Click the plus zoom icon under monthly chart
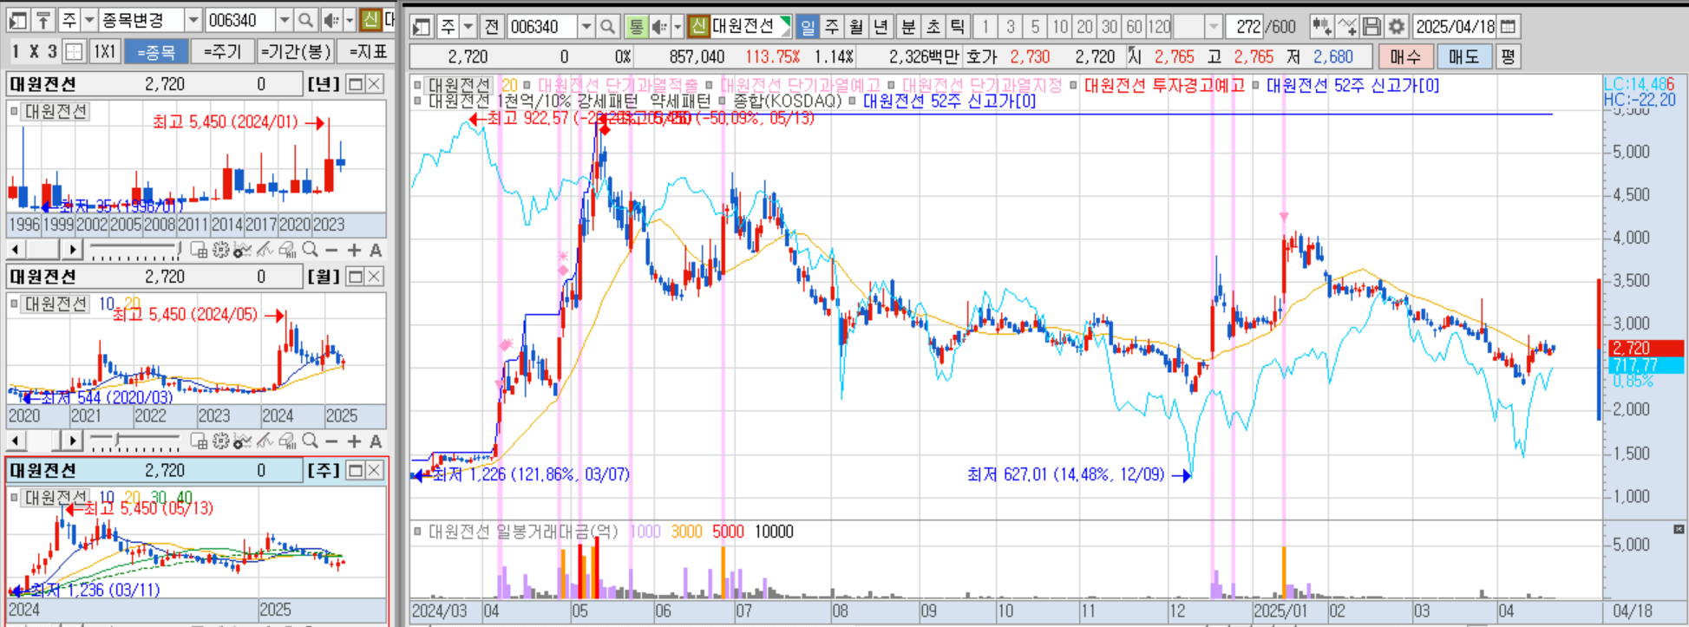Image resolution: width=1689 pixels, height=627 pixels. [x=354, y=441]
